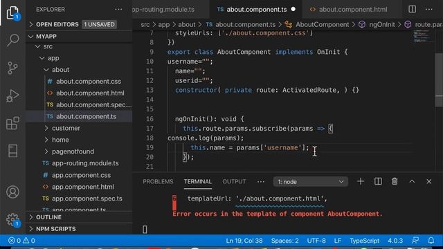Open the OUTPUT panel tab

[234, 181]
